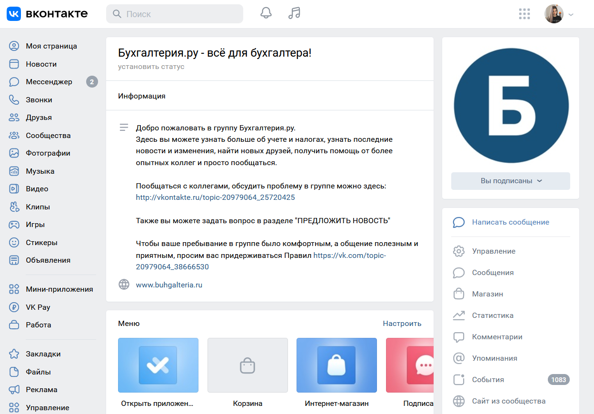Screen dimensions: 594x414
Task: Click the Статистика chart icon
Action: coord(458,315)
